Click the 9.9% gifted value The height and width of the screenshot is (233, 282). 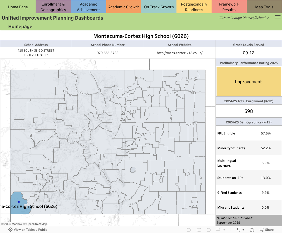[266, 193]
